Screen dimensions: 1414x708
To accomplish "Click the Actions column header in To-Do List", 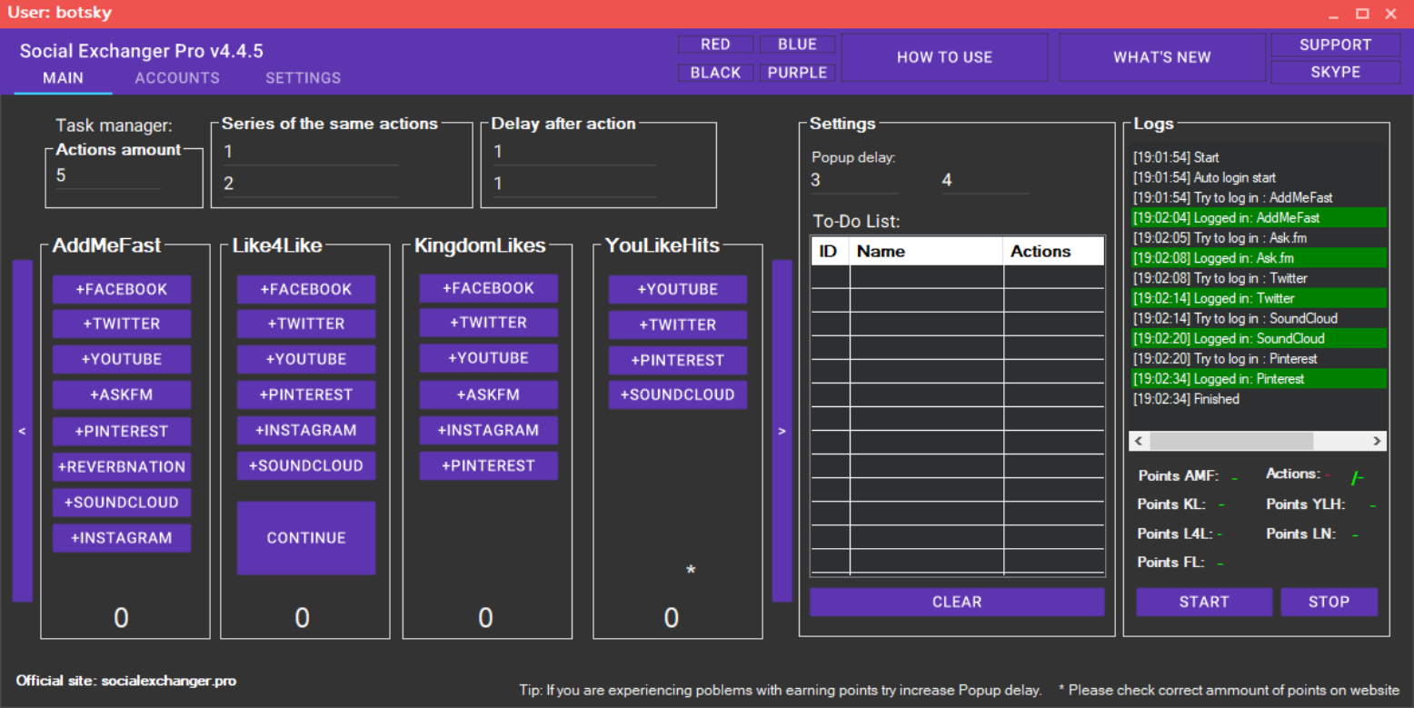I will point(1054,252).
